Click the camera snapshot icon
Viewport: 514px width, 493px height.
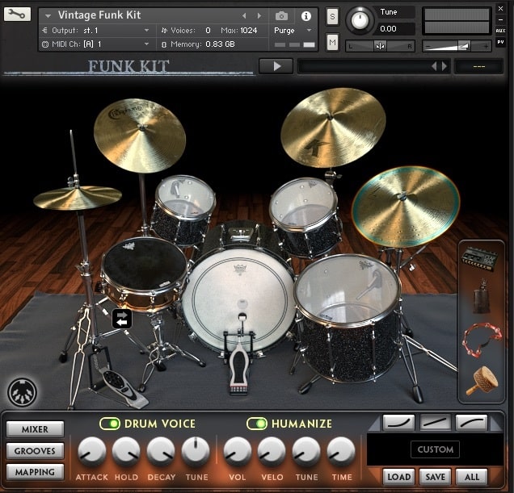(281, 15)
